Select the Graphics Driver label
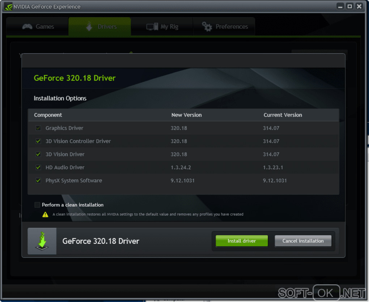Viewport: 369px width, 302px height. pyautogui.click(x=64, y=128)
